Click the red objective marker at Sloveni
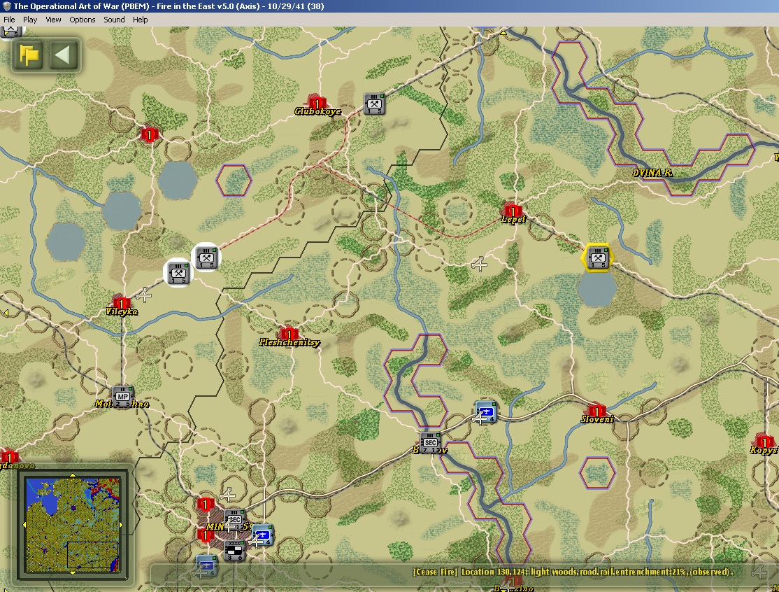 tap(596, 411)
